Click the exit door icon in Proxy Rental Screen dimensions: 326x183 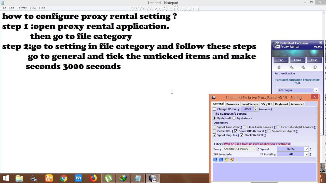tap(316, 67)
